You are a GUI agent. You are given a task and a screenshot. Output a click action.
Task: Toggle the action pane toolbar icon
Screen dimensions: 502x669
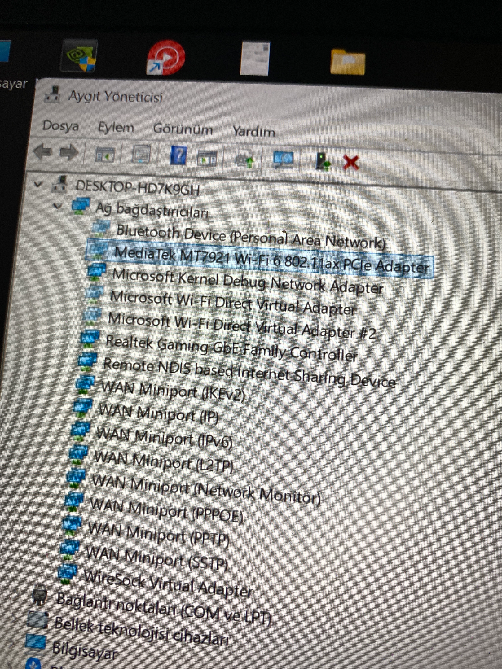click(207, 158)
